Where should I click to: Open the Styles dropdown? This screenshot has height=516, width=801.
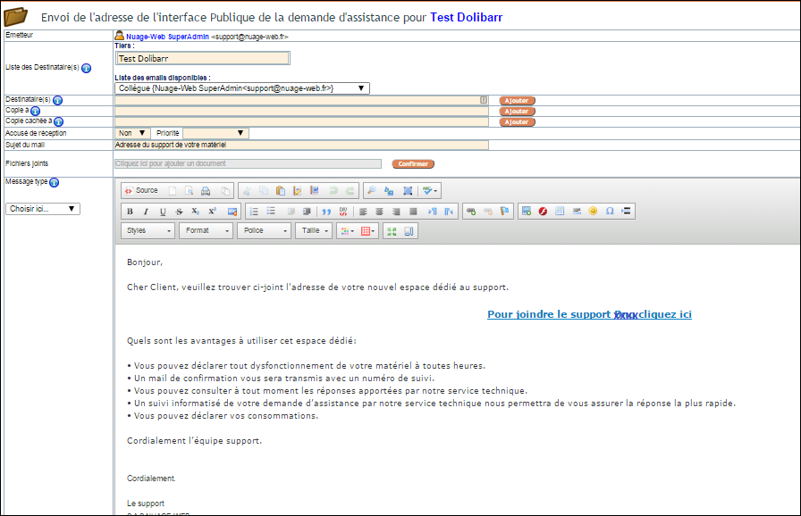click(148, 231)
